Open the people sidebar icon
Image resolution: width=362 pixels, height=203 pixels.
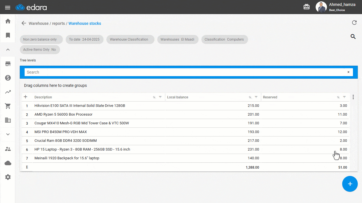[x=8, y=149]
